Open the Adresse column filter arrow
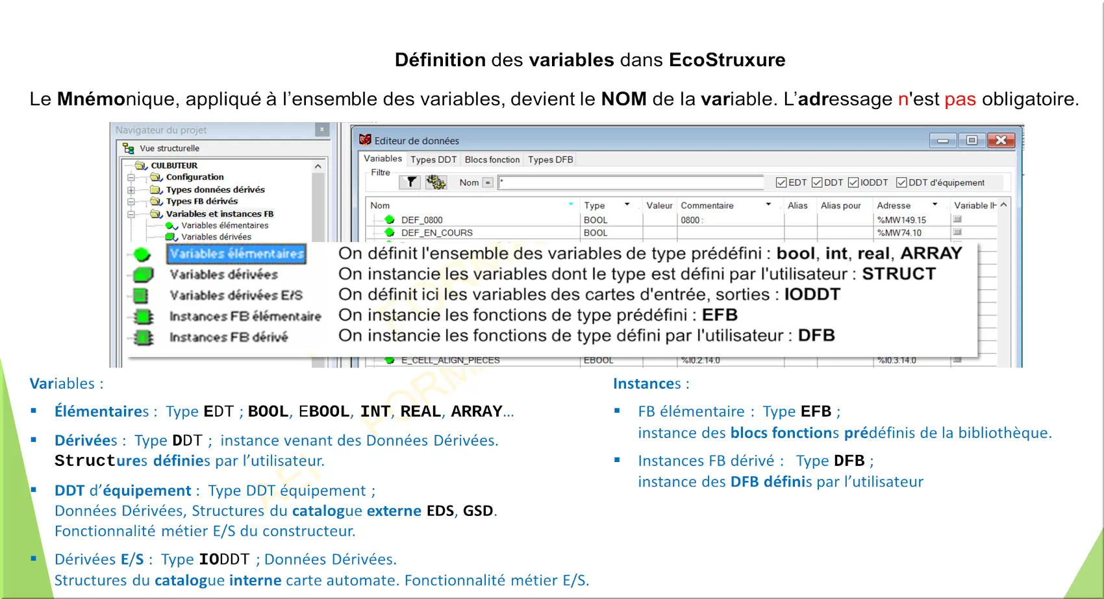 point(935,204)
